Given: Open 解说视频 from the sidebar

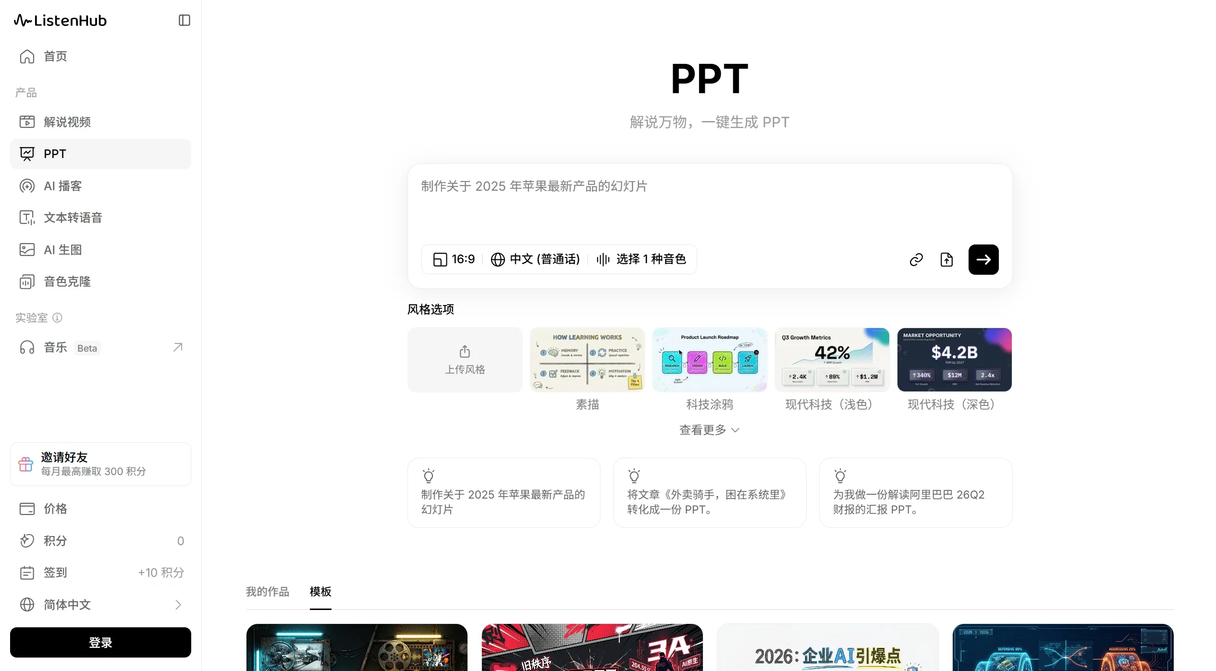Looking at the screenshot, I should point(67,122).
